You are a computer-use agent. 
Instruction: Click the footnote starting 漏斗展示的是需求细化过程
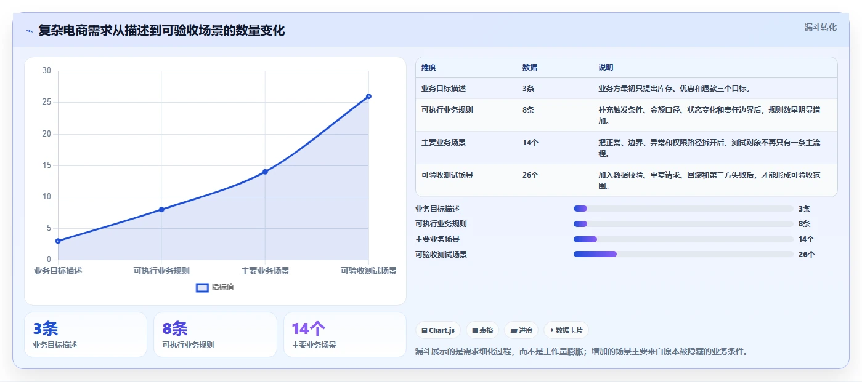tap(582, 352)
